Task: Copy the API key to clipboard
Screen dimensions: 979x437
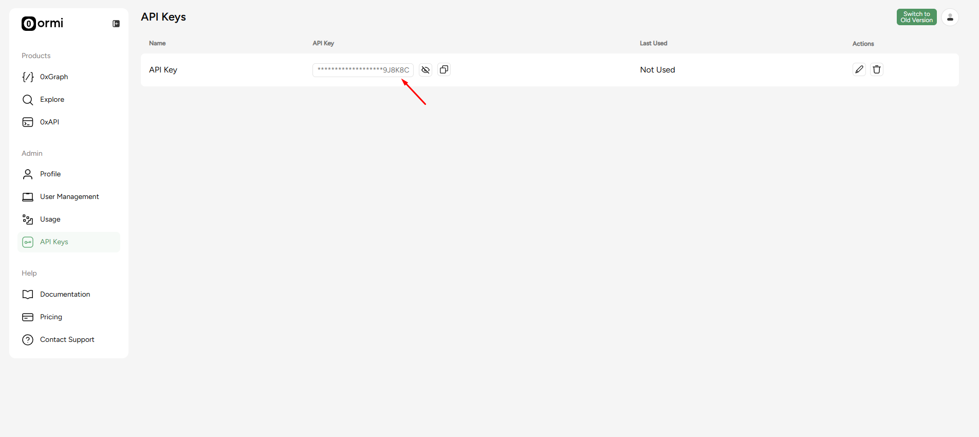Action: [x=444, y=69]
